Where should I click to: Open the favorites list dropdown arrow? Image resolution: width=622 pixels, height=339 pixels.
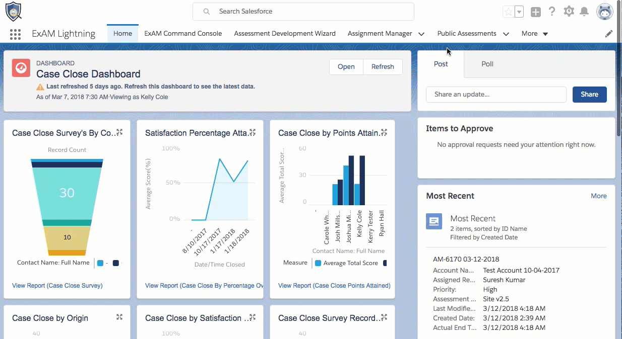[519, 12]
